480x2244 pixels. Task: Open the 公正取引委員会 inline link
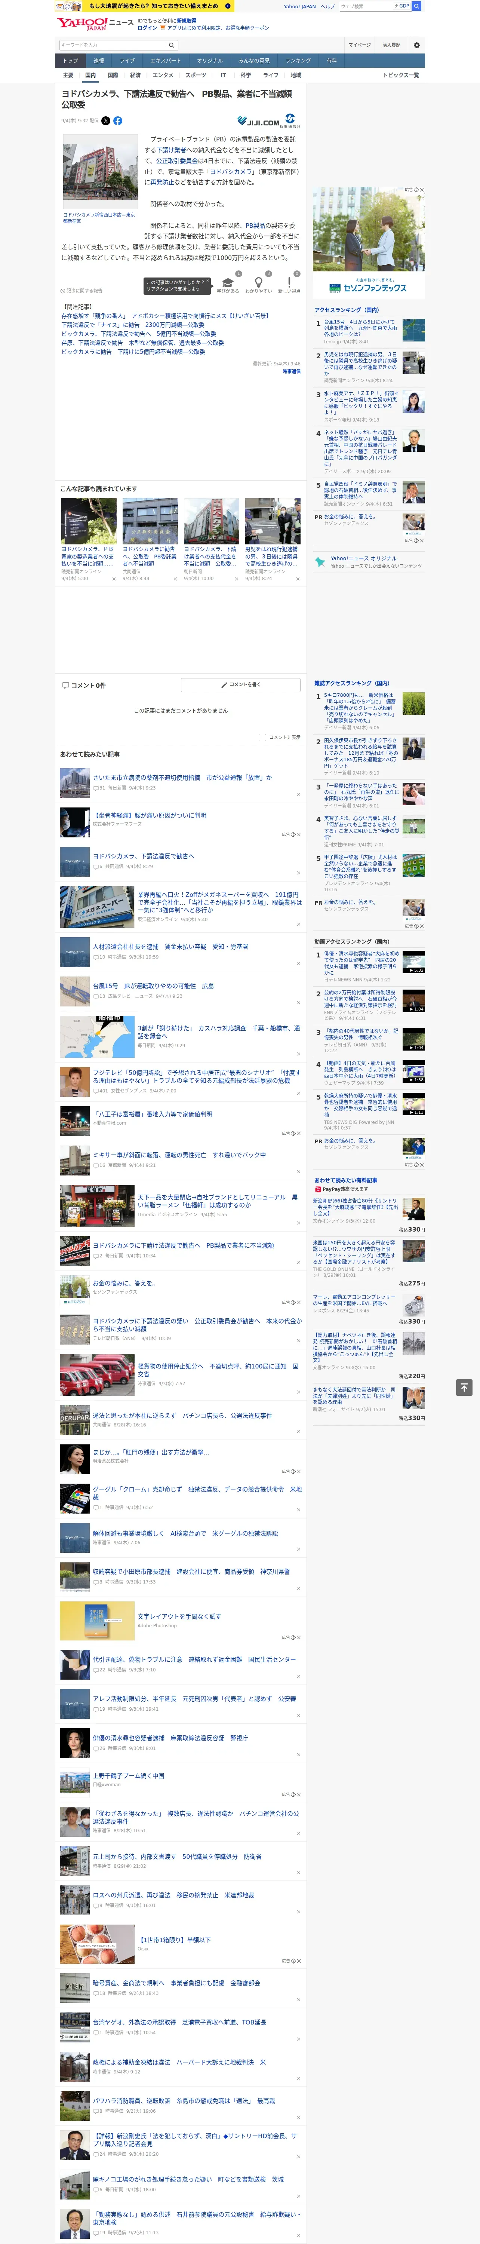click(x=178, y=161)
